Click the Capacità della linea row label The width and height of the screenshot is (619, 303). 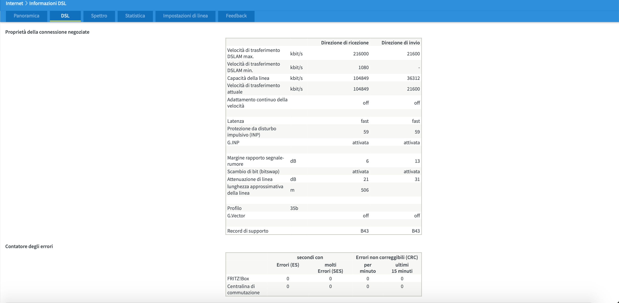248,78
